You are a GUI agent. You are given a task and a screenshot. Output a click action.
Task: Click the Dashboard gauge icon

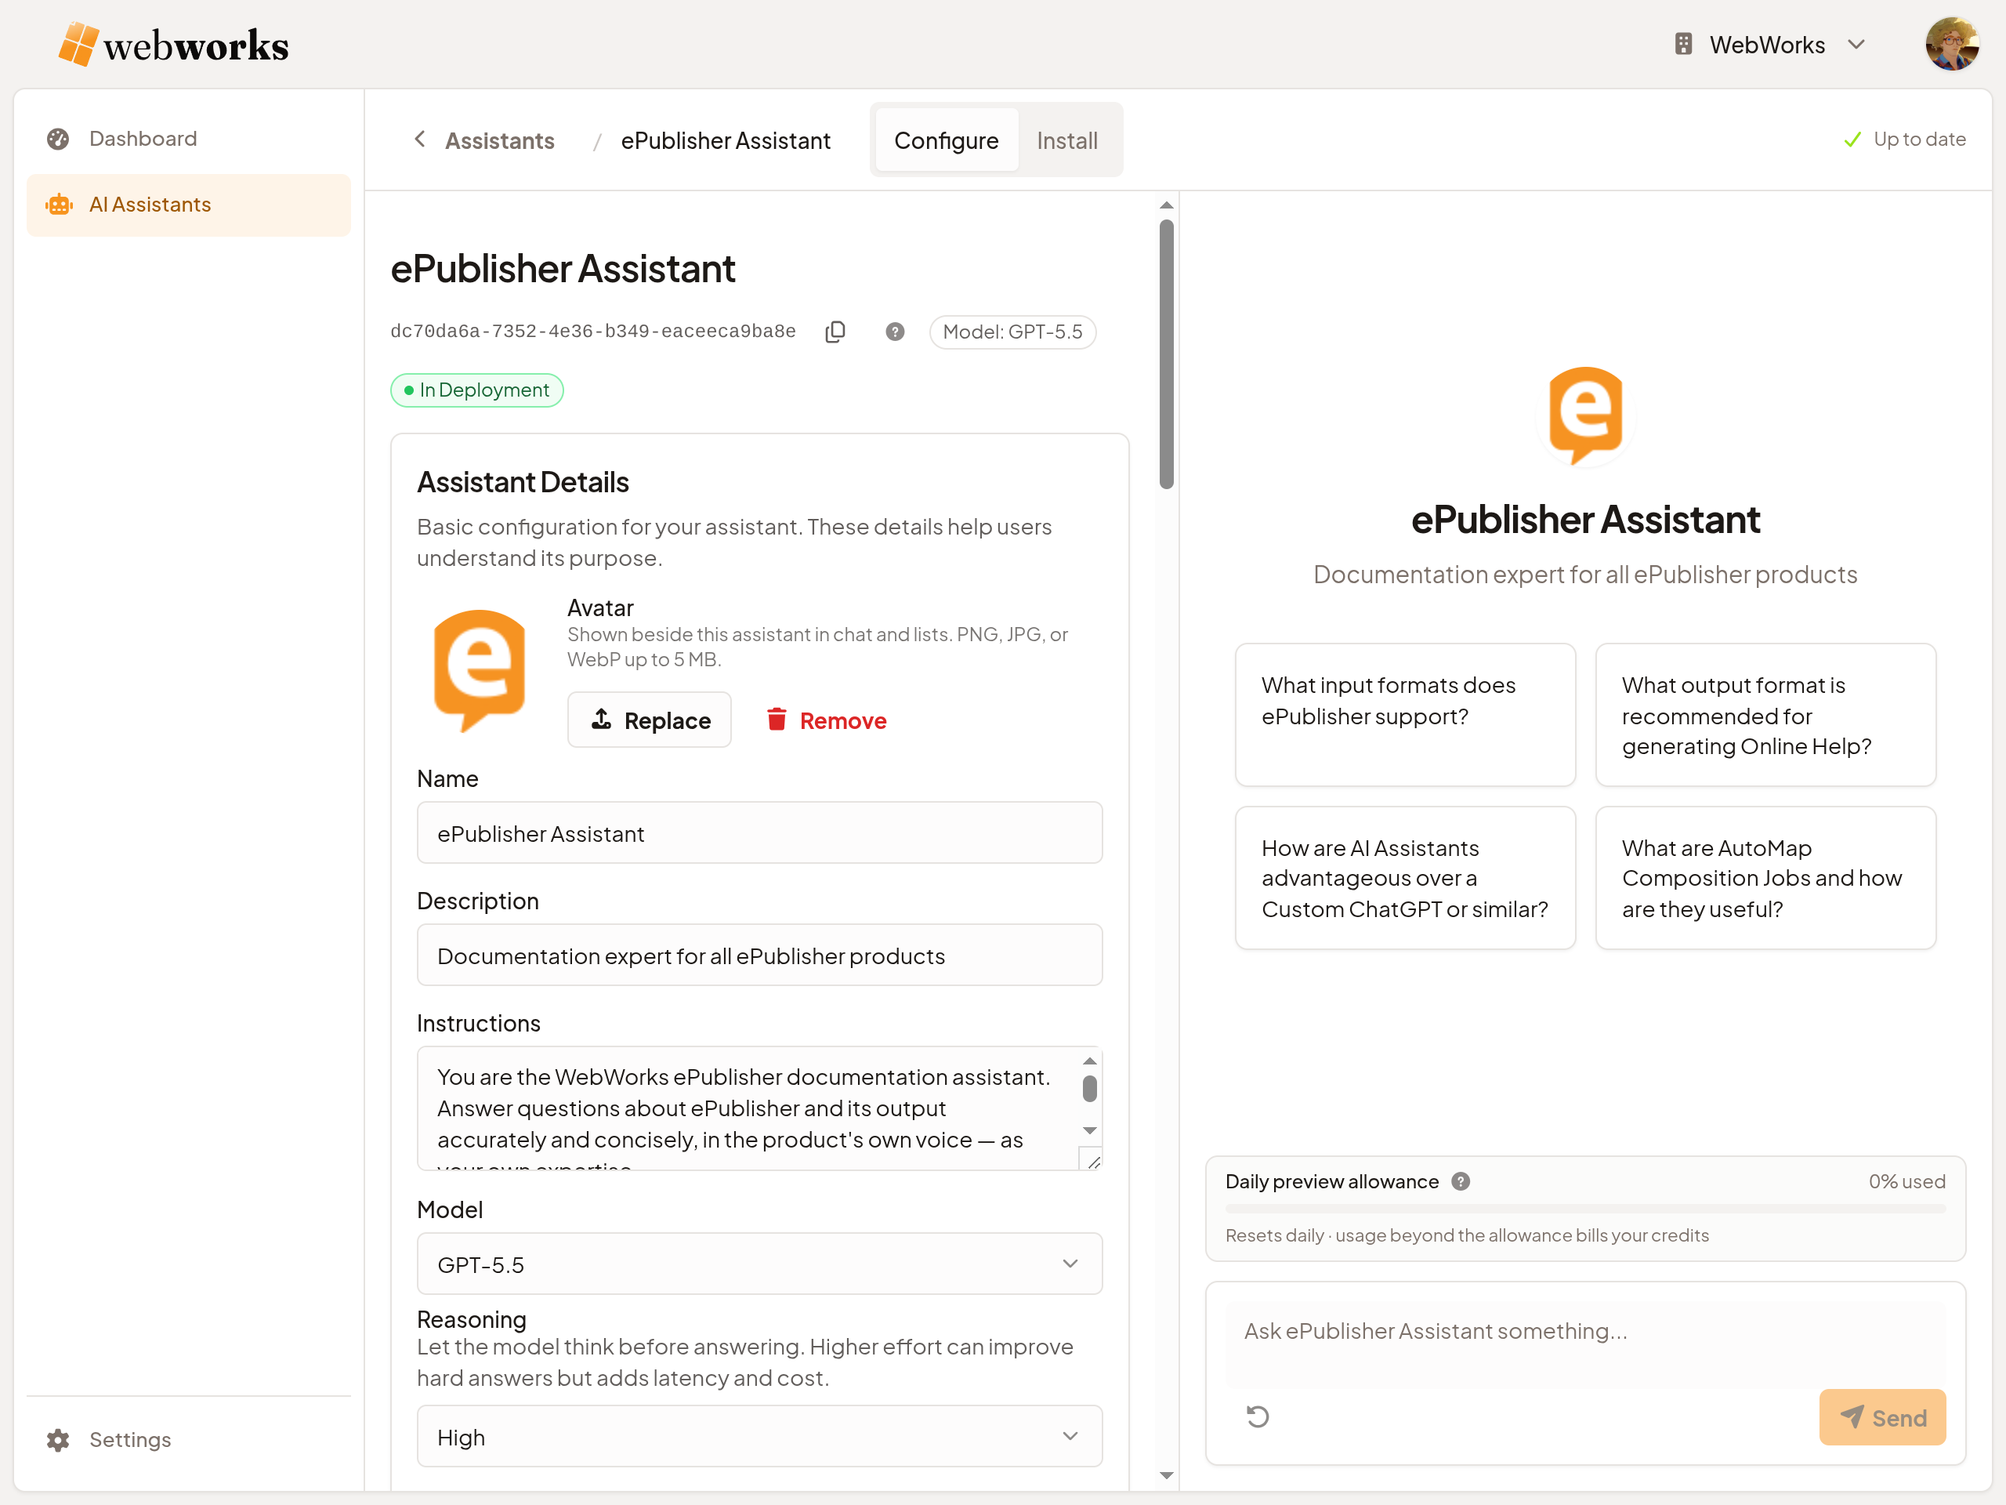58,139
